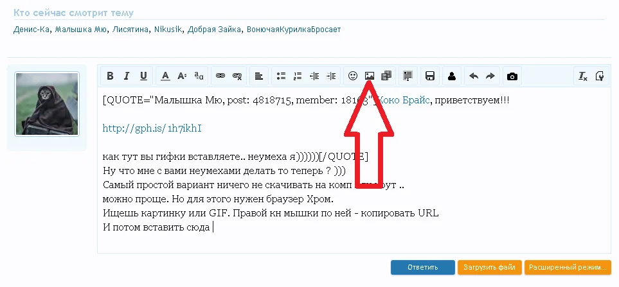Open viewer profile Nikusik
This screenshot has height=287, width=619.
point(168,30)
